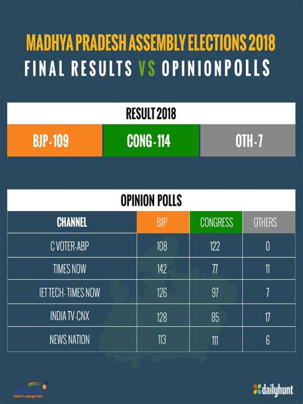Click the orange BJP column header
Image resolution: width=303 pixels, height=404 pixels.
tap(163, 222)
